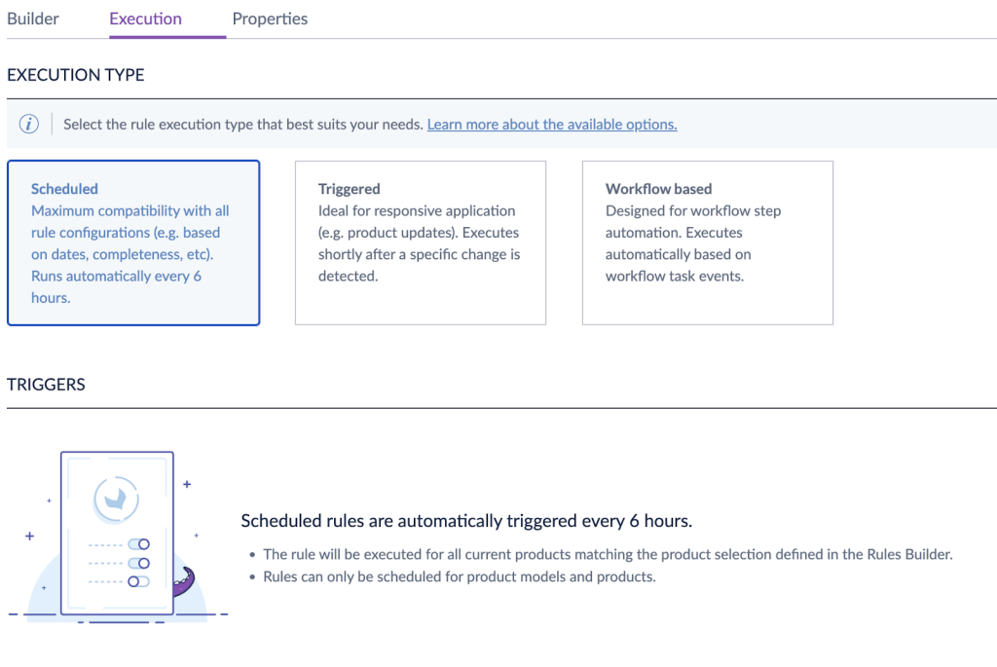Click the top toggle in the illustration
997x667 pixels.
[x=138, y=544]
